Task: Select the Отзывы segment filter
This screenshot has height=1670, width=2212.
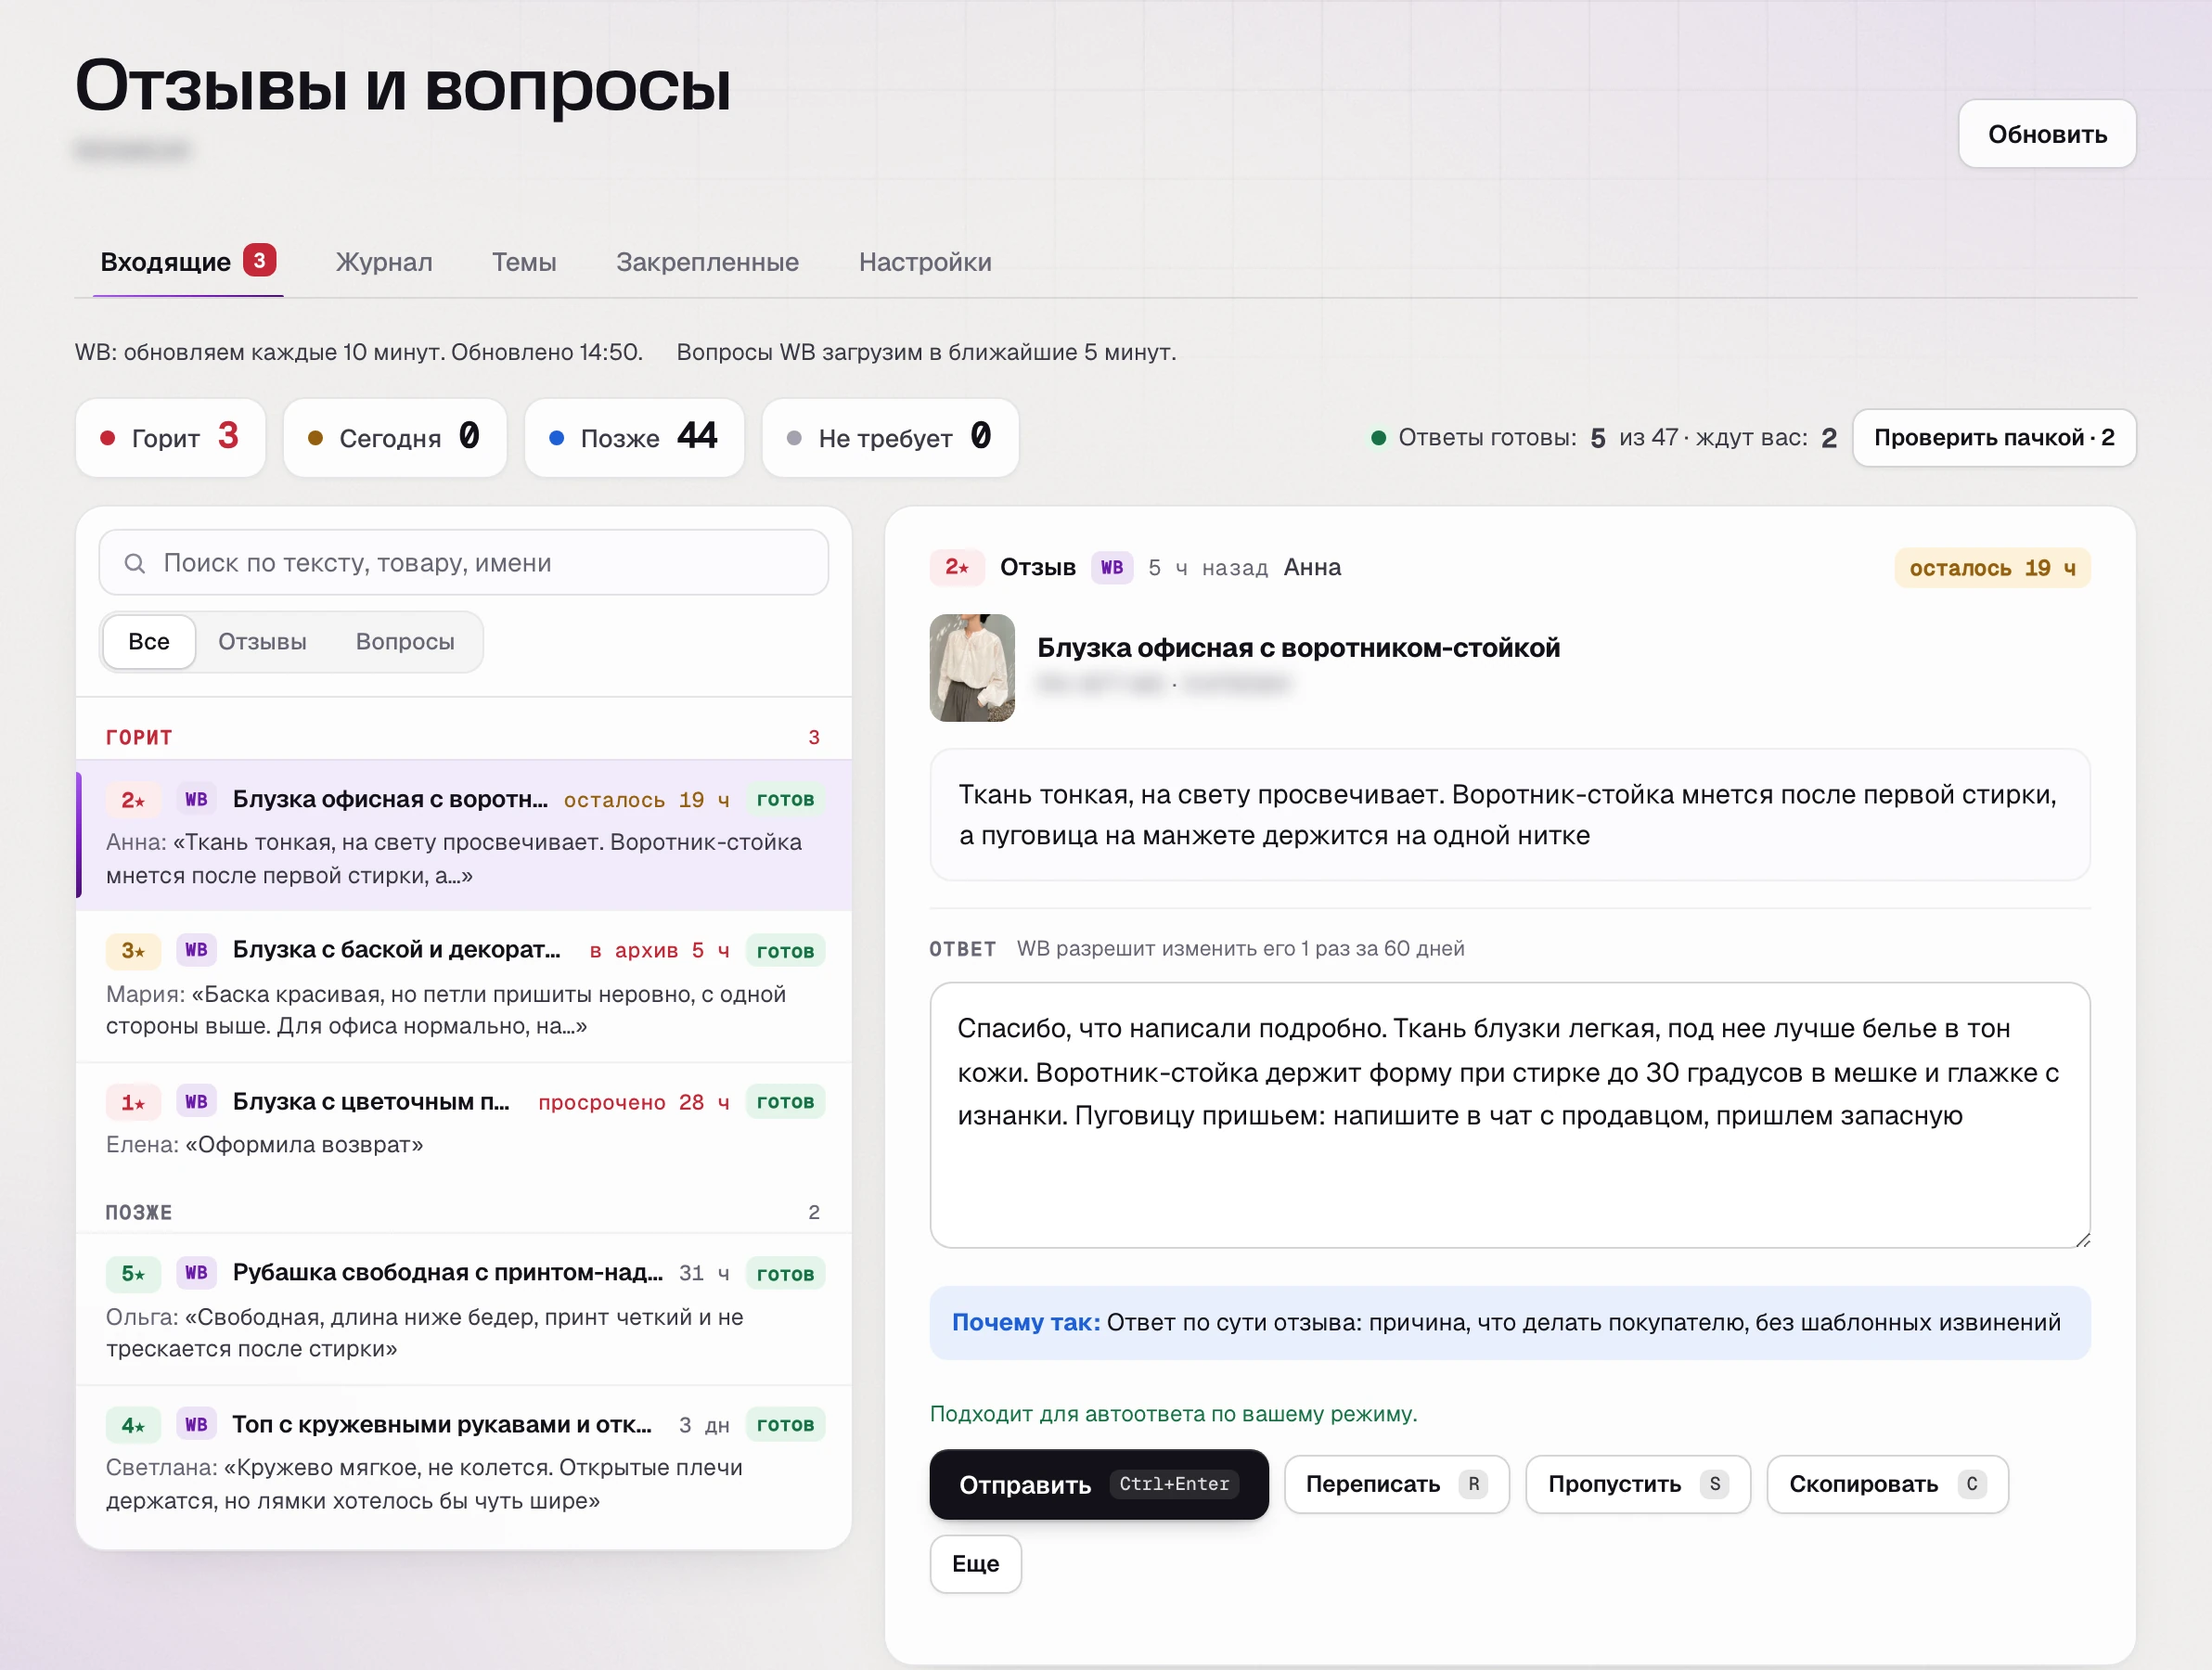Action: coord(262,642)
